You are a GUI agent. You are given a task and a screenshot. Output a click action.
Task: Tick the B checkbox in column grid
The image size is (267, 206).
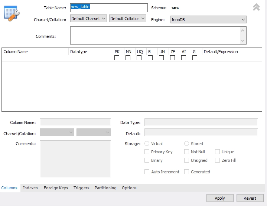tap(150, 58)
